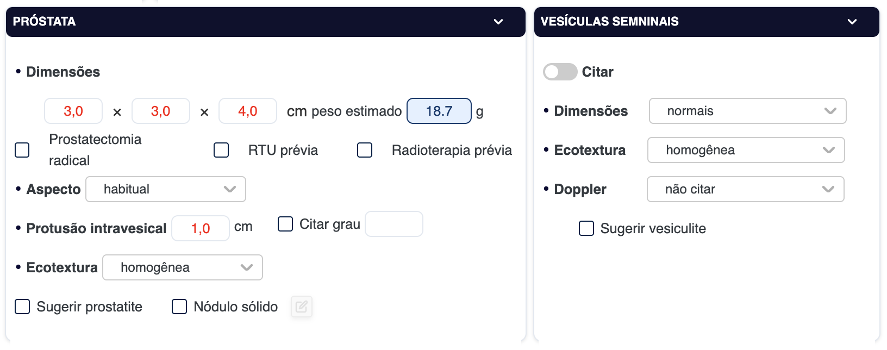The width and height of the screenshot is (887, 350).
Task: Mark the Nódulo sólido checkbox
Action: click(179, 307)
